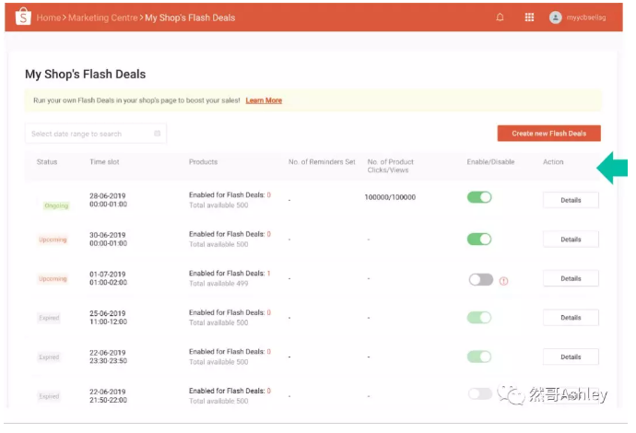Go to Home breadcrumb

(49, 18)
